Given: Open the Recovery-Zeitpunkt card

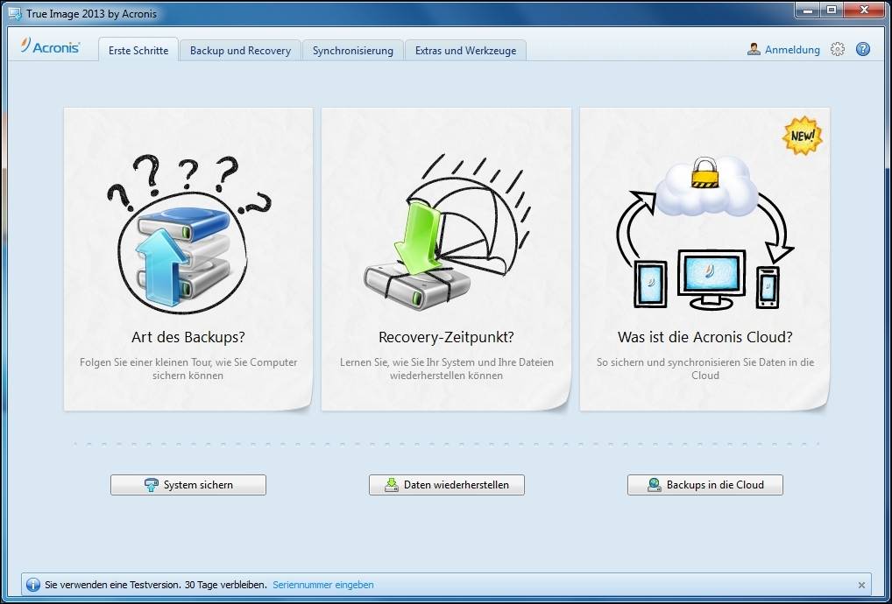Looking at the screenshot, I should pos(446,258).
